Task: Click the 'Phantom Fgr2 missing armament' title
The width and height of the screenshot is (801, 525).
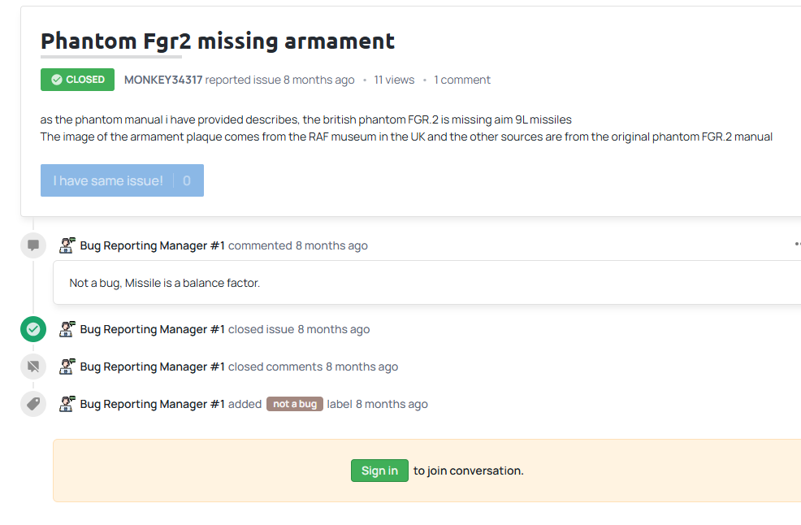Action: point(218,41)
